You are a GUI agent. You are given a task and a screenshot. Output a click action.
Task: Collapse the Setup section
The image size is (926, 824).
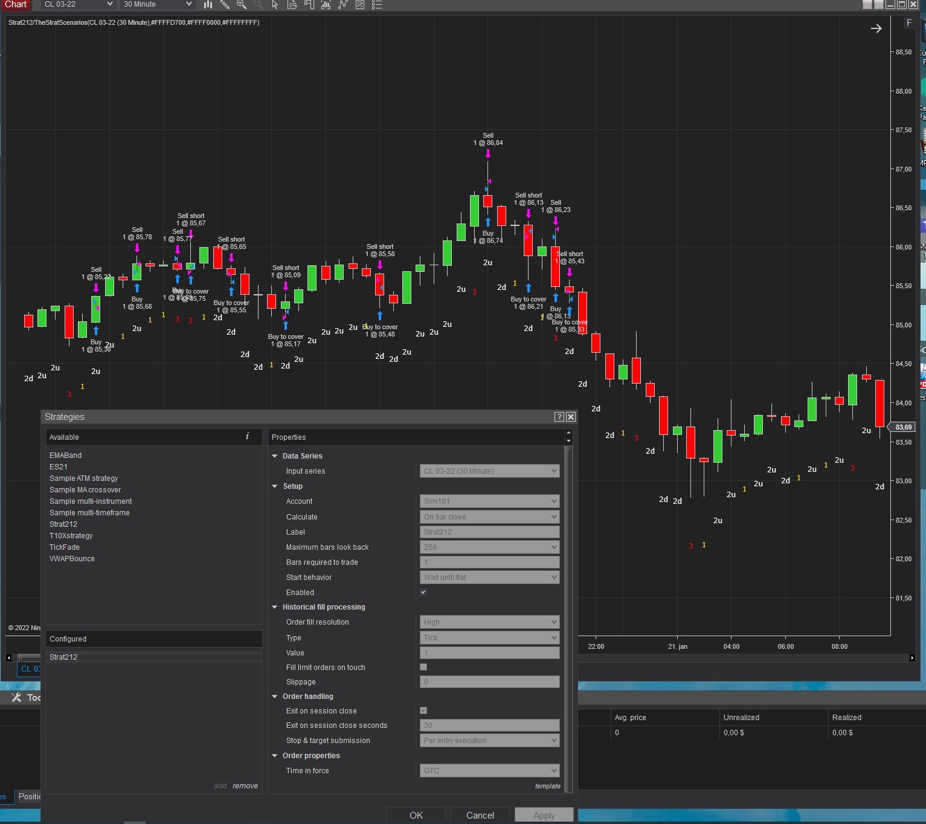pos(275,486)
